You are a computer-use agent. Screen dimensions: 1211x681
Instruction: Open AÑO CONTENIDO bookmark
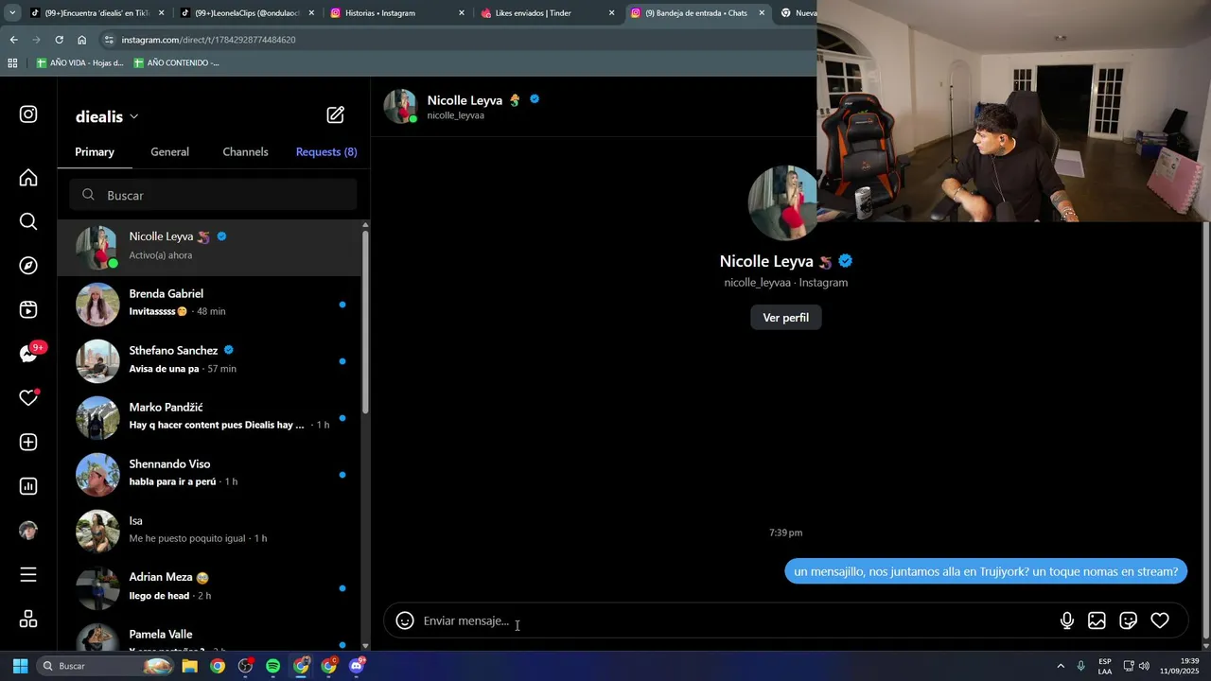(176, 63)
